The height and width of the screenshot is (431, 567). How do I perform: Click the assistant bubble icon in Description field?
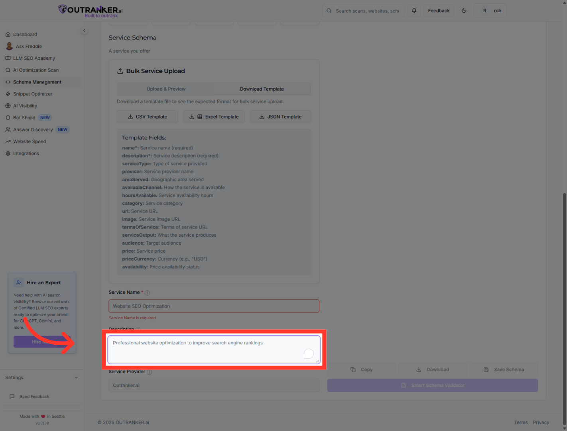tap(309, 354)
